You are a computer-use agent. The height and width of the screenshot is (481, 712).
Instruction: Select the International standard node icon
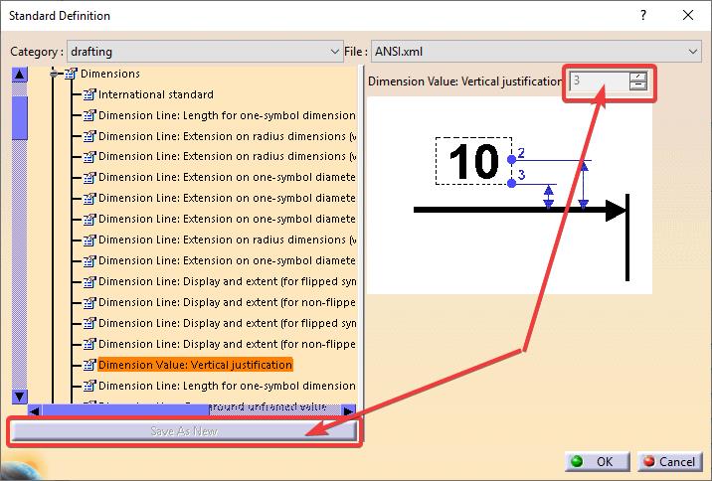[89, 94]
